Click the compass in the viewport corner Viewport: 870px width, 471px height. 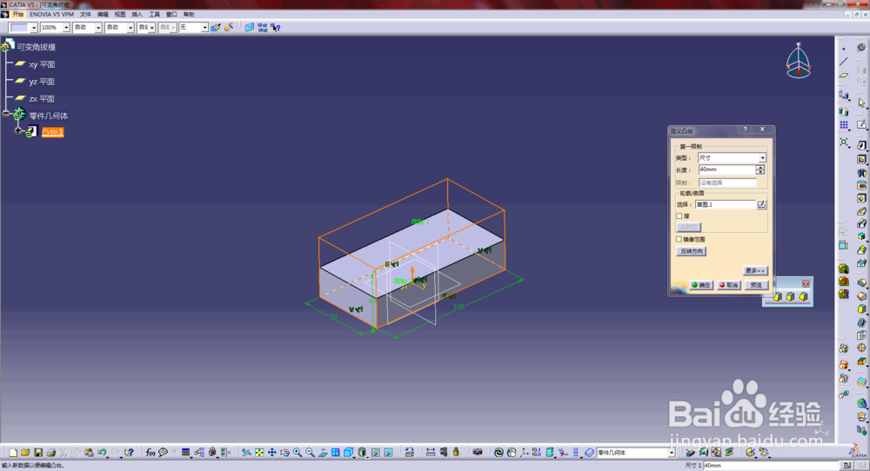pyautogui.click(x=799, y=61)
